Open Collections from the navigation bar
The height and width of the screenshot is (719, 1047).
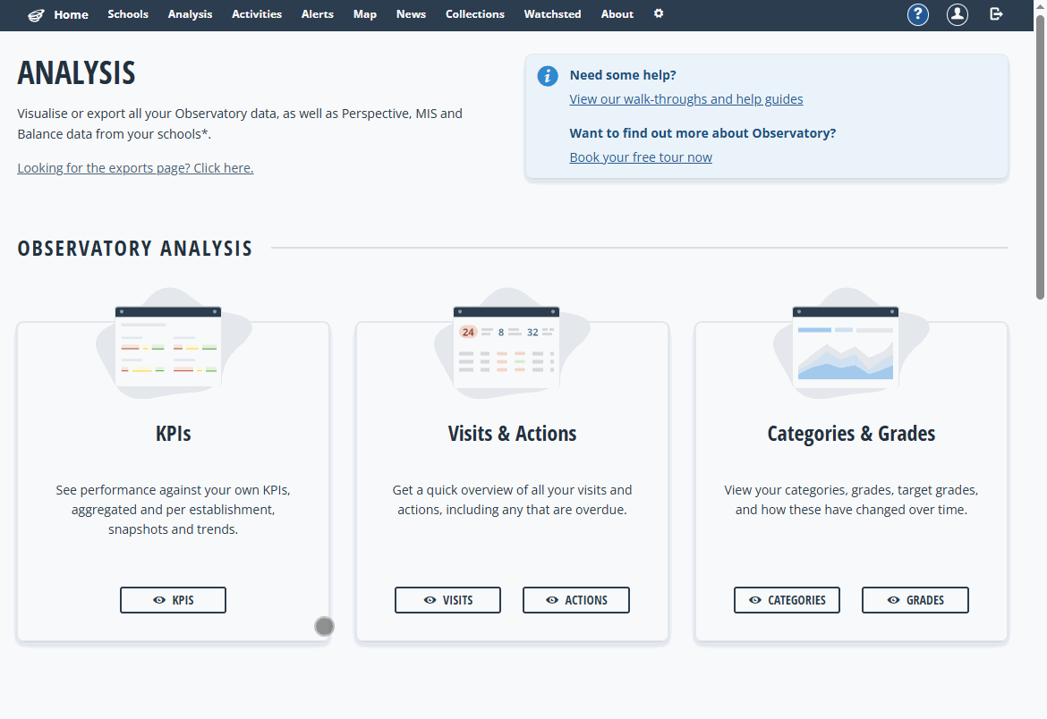[x=474, y=14]
